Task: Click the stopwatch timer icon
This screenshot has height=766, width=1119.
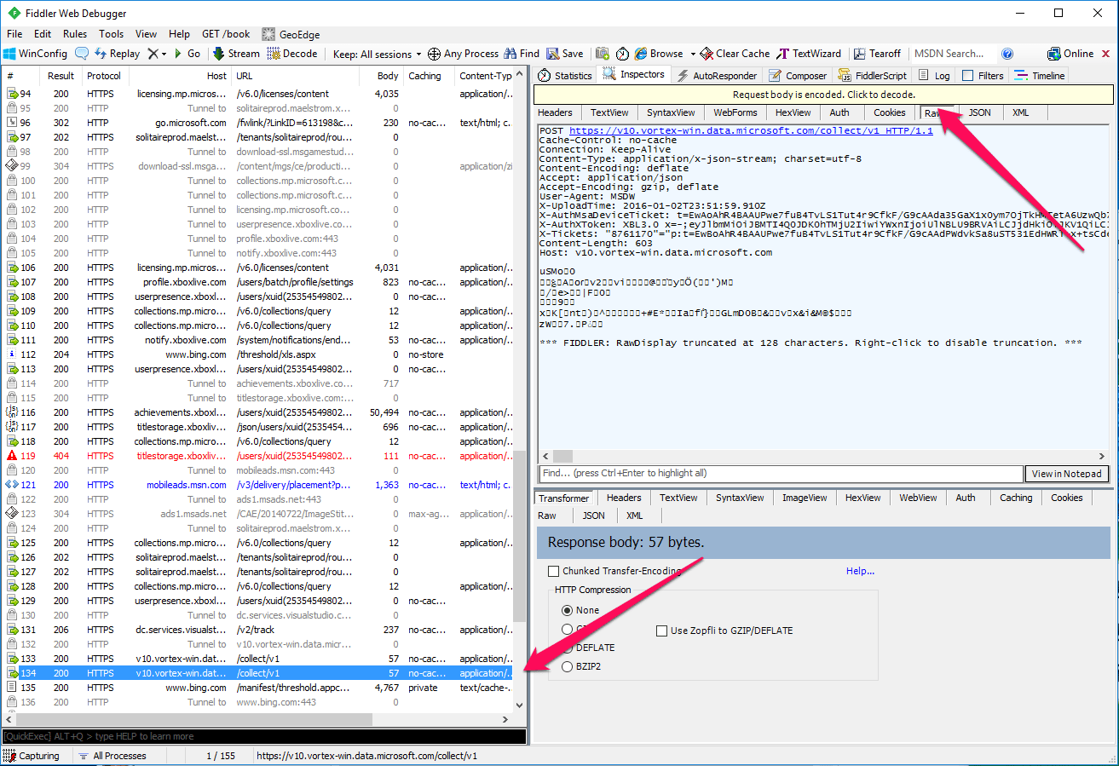Action: (x=623, y=54)
